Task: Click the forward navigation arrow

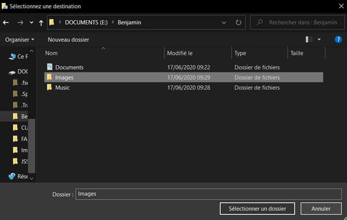Action: [x=20, y=23]
